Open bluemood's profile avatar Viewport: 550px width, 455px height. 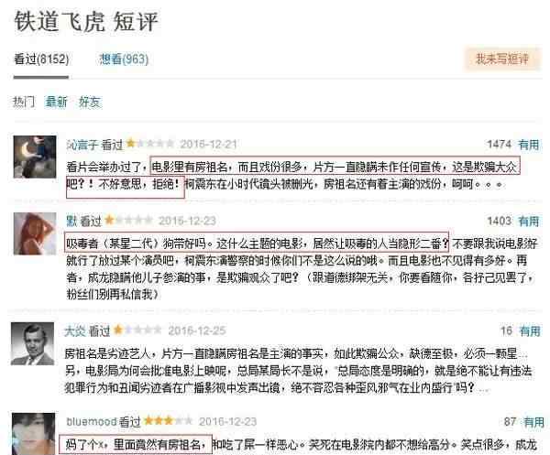tap(34, 434)
